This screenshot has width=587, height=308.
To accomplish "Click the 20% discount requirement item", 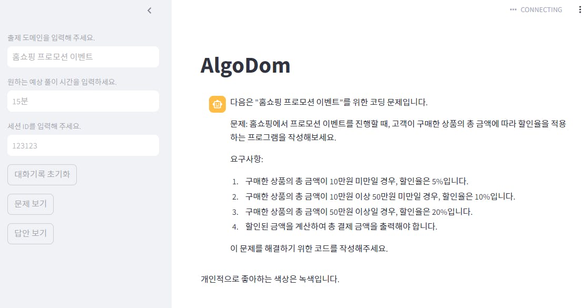I will tap(359, 212).
